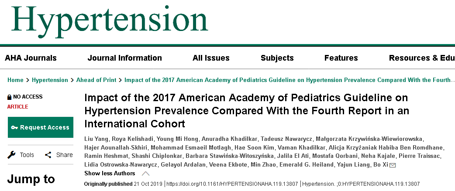Collapse authors with the up chevron
This screenshot has width=455, height=191.
(146, 174)
